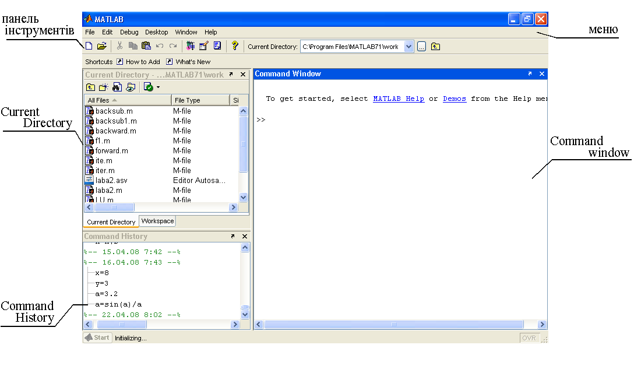The width and height of the screenshot is (634, 387).
Task: Click the New M-file toolbar icon
Action: pos(89,46)
